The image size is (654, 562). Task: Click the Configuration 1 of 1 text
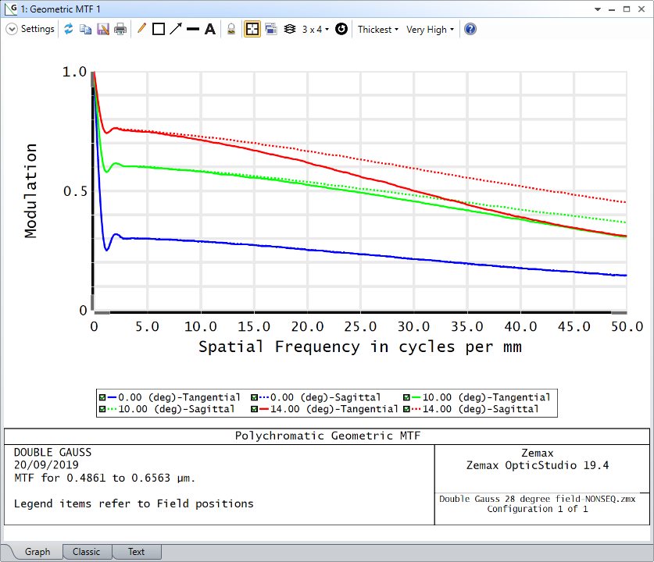(538, 509)
